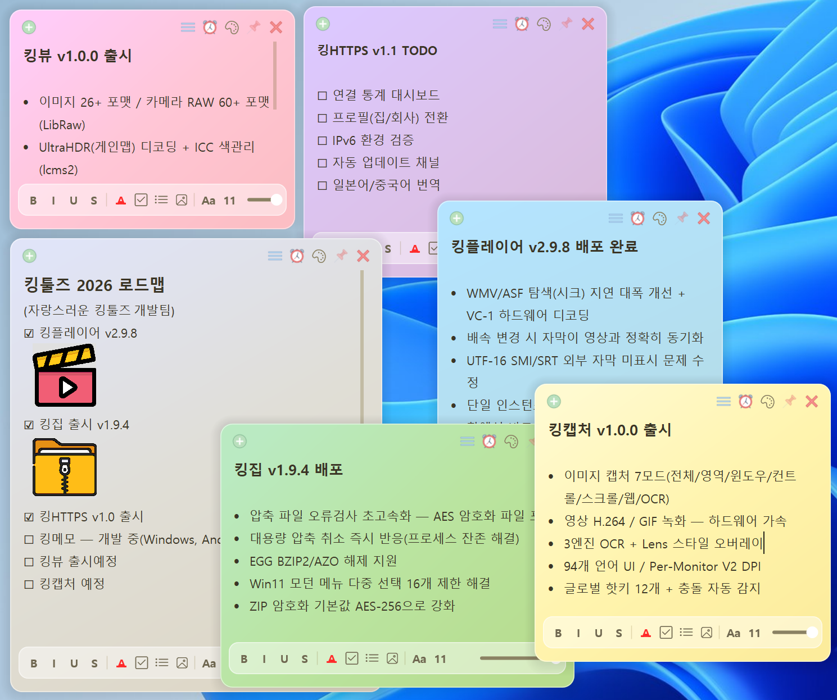Pin the 킹캡처 v1.0.0 출시 note

(x=790, y=401)
